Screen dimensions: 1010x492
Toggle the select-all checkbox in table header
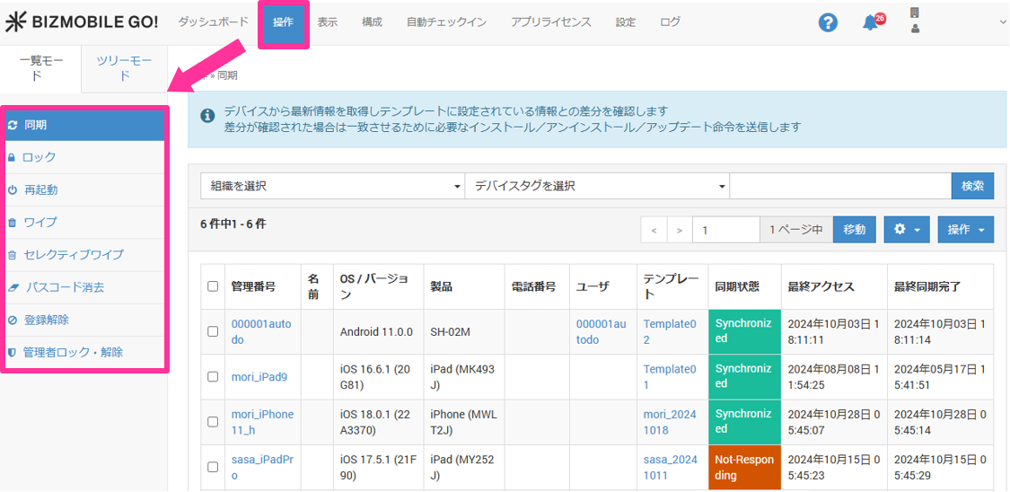pyautogui.click(x=213, y=286)
